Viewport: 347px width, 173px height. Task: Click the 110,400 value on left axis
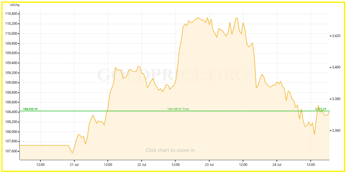[11, 14]
